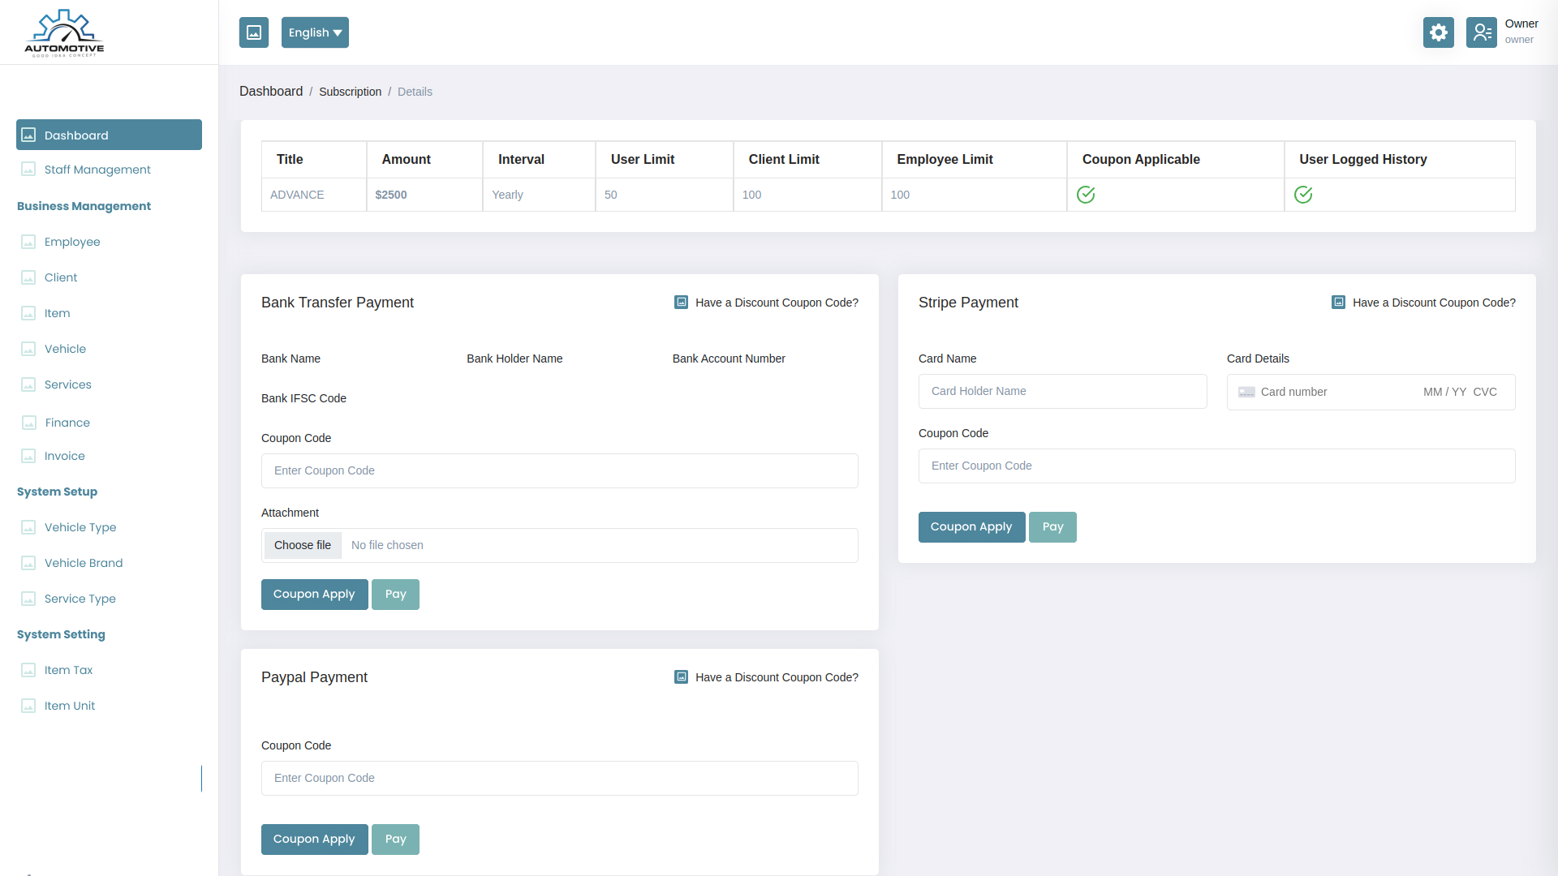Screen dimensions: 1558x876
Task: Click the Employee sidebar icon
Action: click(x=28, y=242)
